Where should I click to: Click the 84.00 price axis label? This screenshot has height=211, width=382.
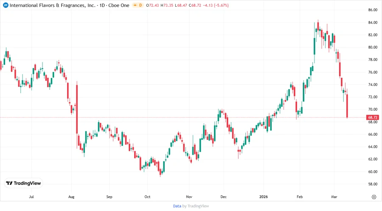tap(373, 22)
